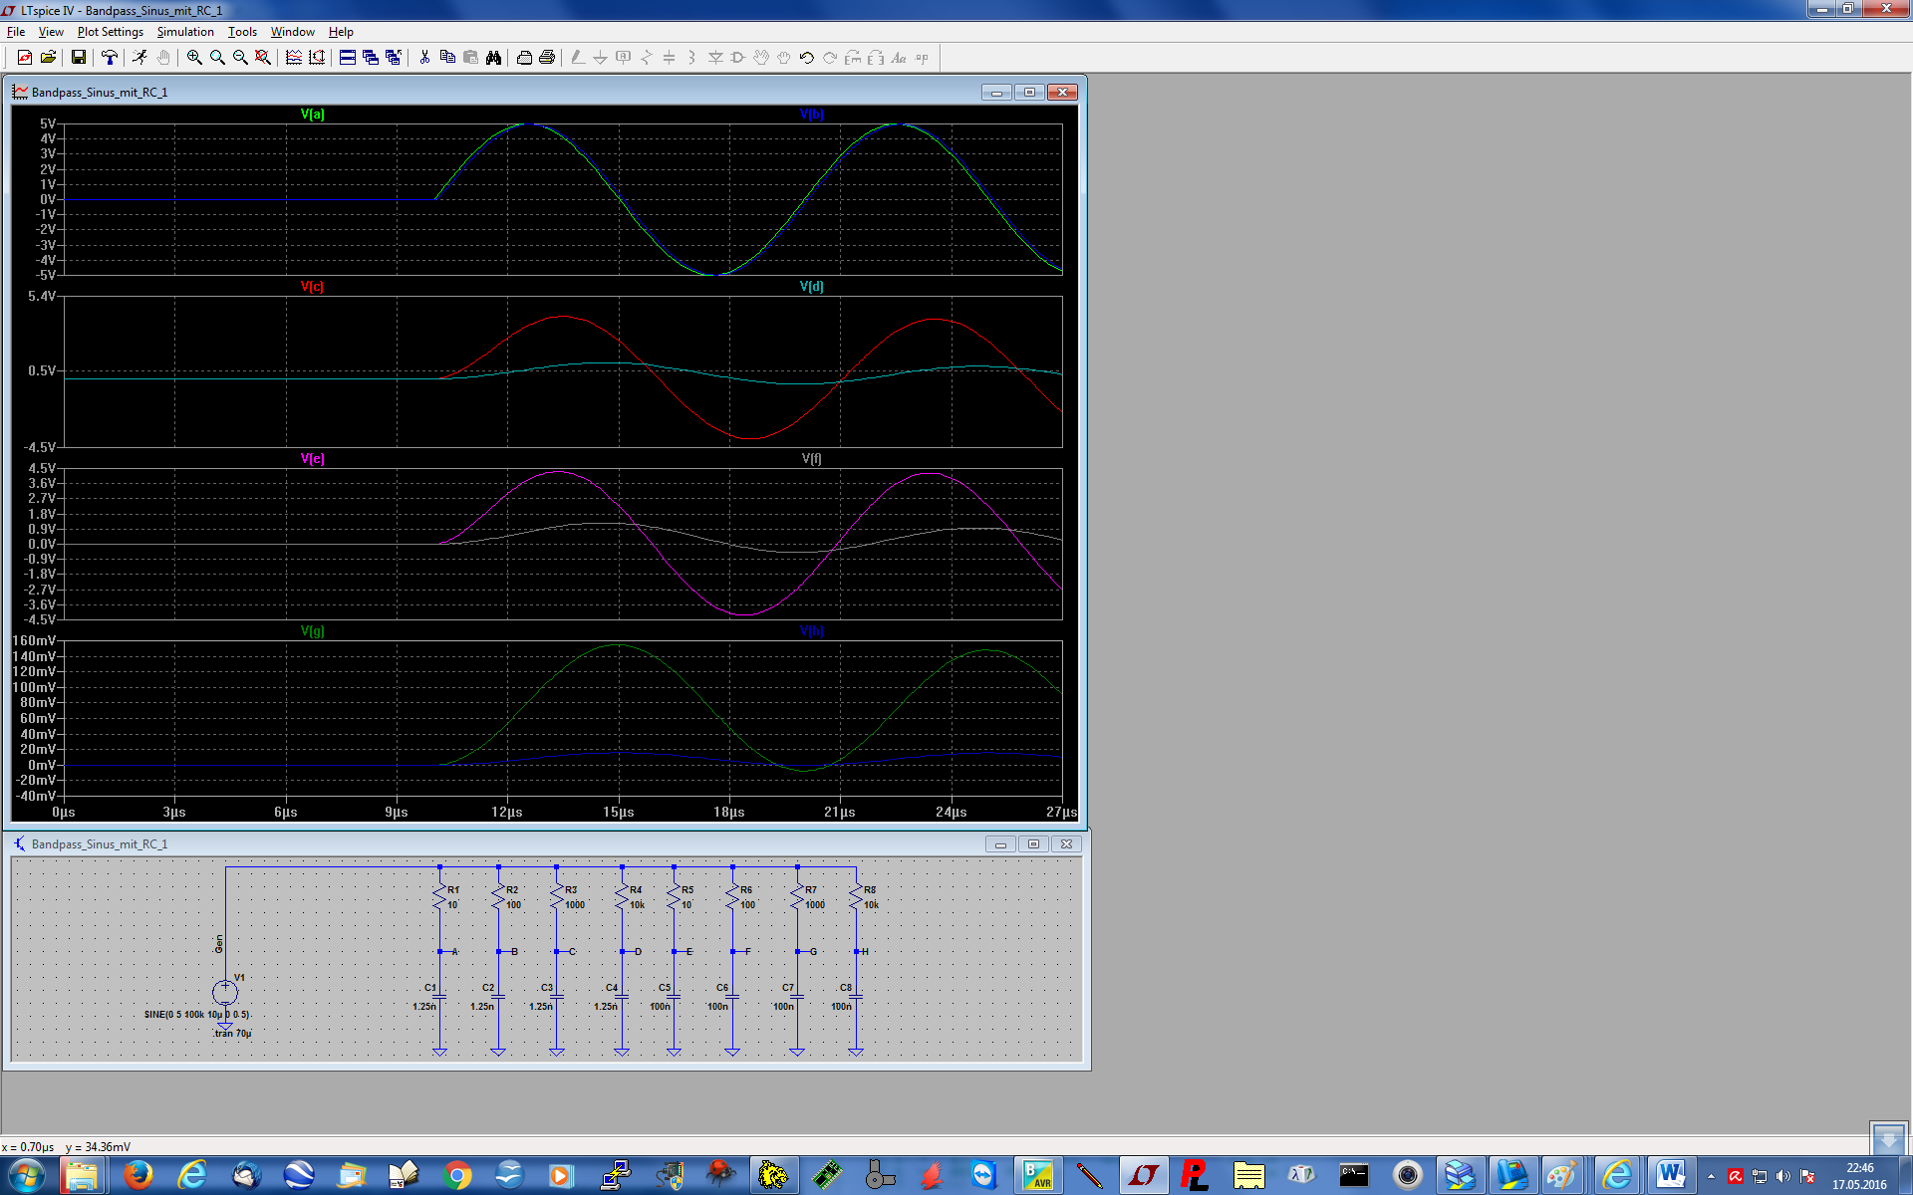Open the Simulation menu
The height and width of the screenshot is (1195, 1913).
click(x=185, y=32)
